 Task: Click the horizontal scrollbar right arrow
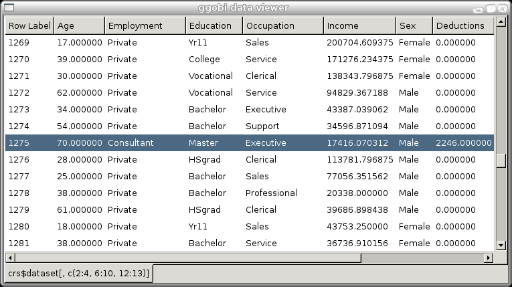click(488, 258)
